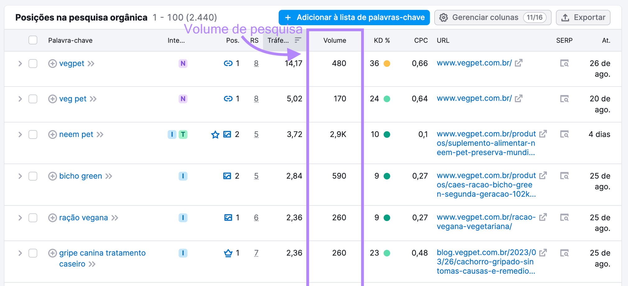The height and width of the screenshot is (286, 628).
Task: Expand the veg pet row details
Action: click(x=20, y=99)
